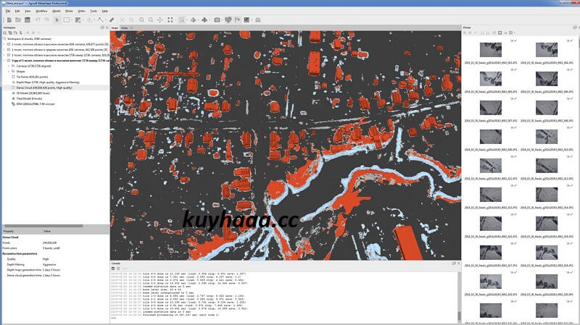Click the Open project folder icon
This screenshot has width=580, height=325.
click(18, 20)
